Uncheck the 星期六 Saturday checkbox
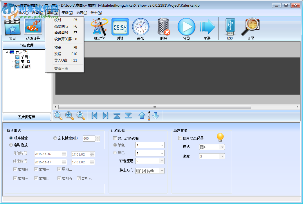 78,178
